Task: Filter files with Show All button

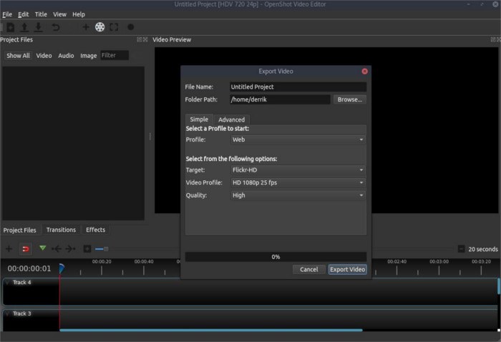Action: point(18,56)
